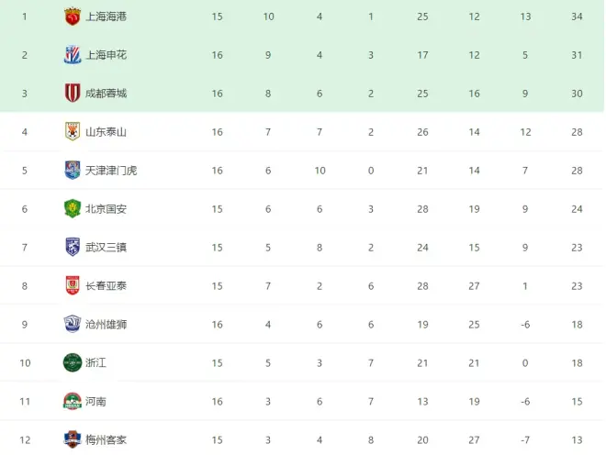Click the Zhejiang (浙江) round green badge
Viewport: 606px width, 455px height.
(x=73, y=363)
